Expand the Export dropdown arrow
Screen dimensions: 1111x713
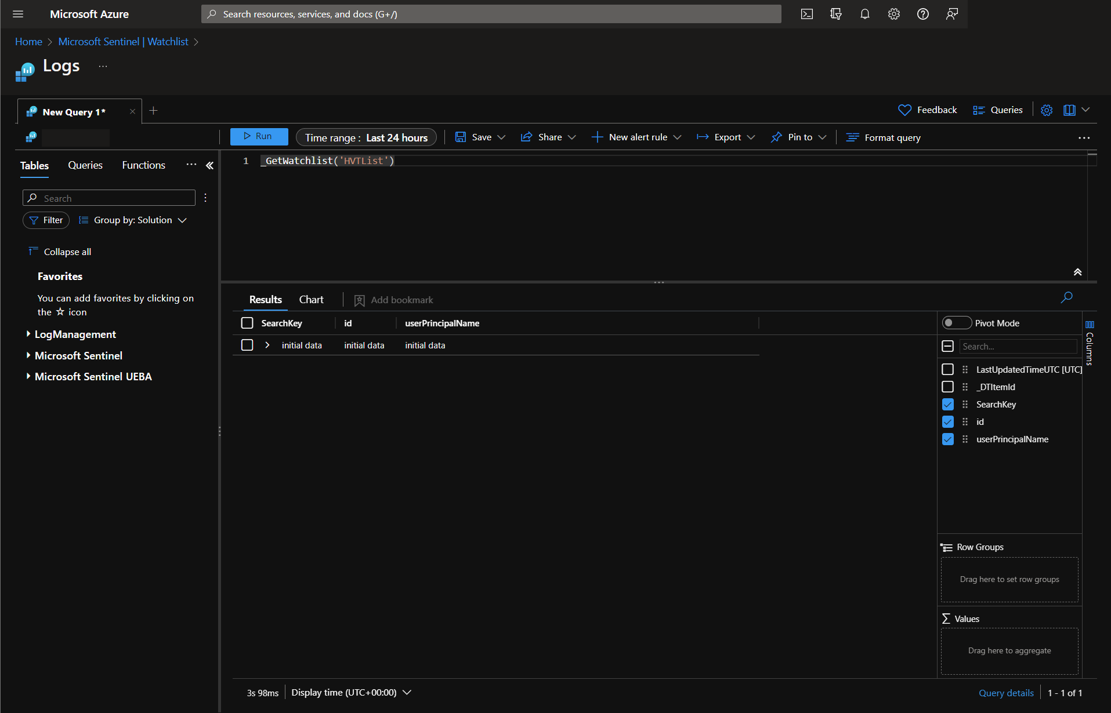point(751,137)
